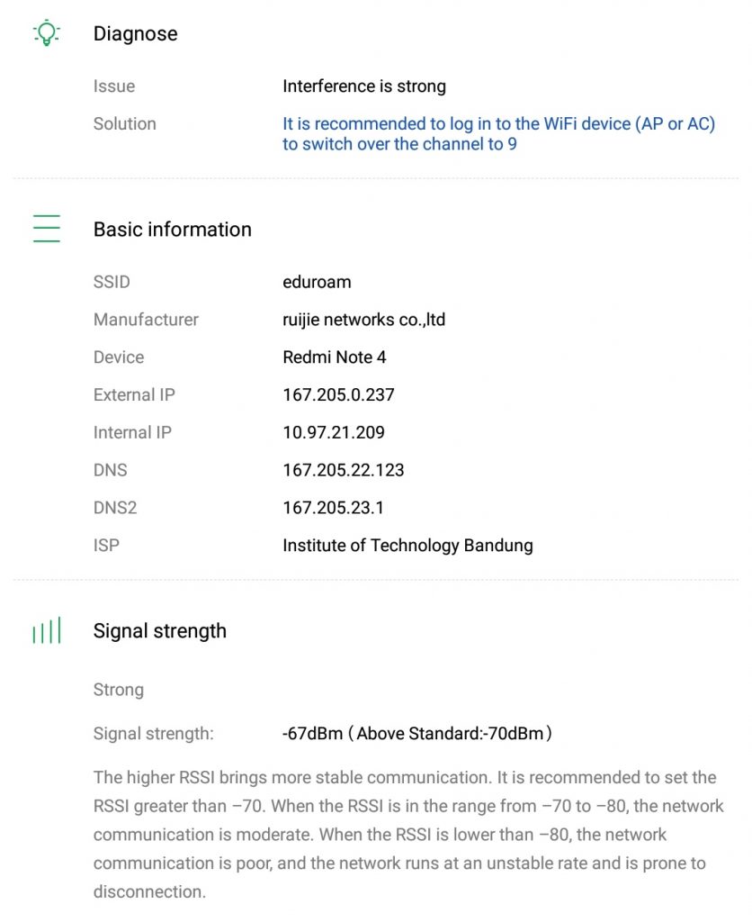The height and width of the screenshot is (922, 752).
Task: Click the Basic information list icon
Action: (47, 229)
